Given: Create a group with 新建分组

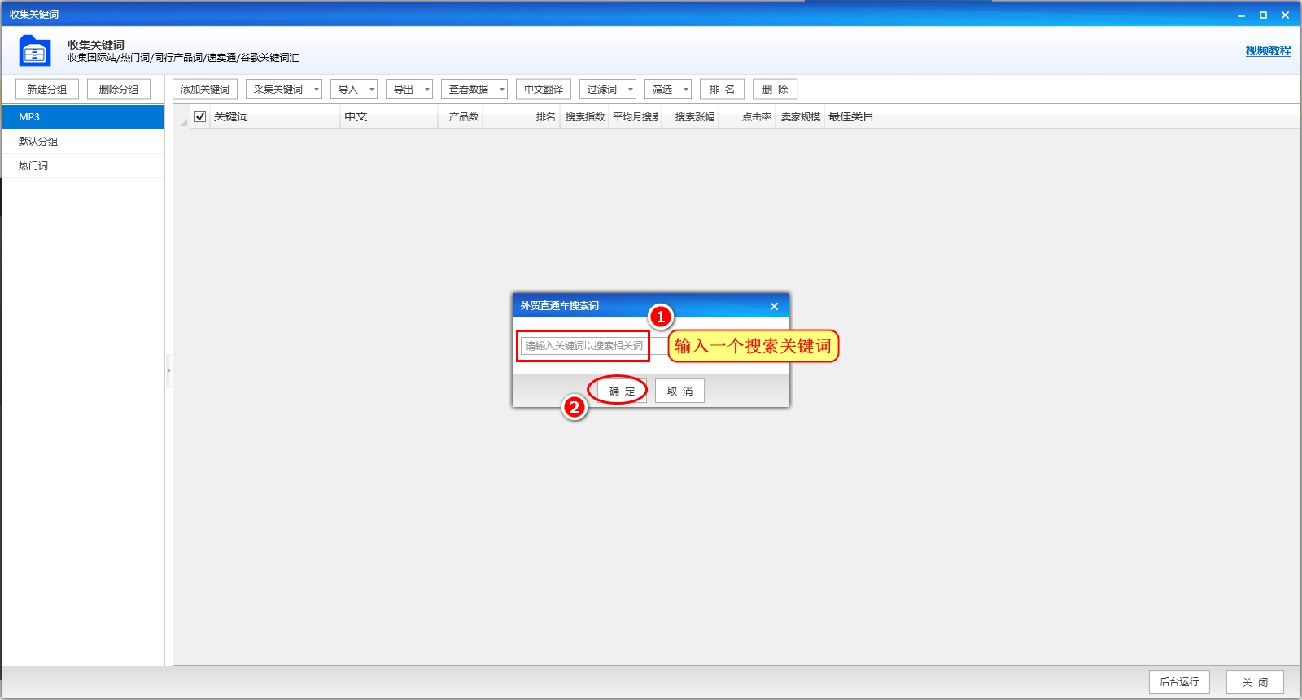Looking at the screenshot, I should [x=47, y=90].
